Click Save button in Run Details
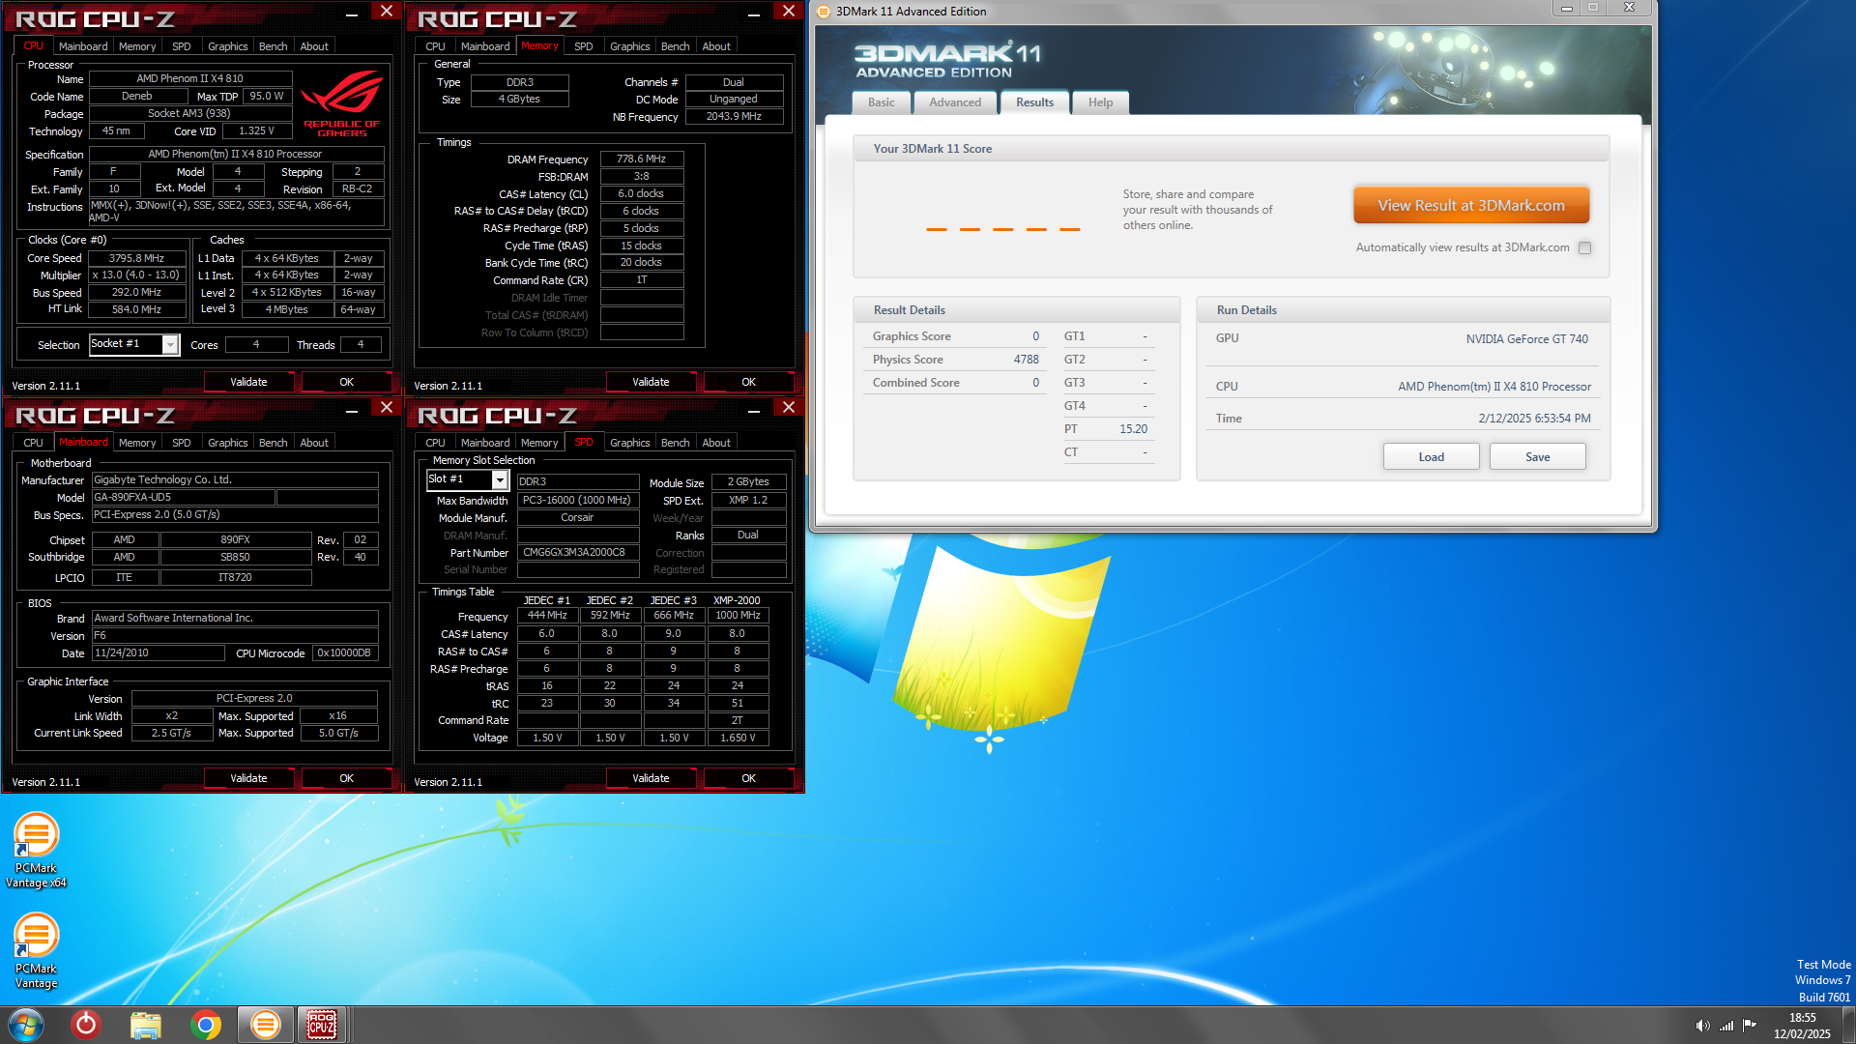 click(1537, 457)
